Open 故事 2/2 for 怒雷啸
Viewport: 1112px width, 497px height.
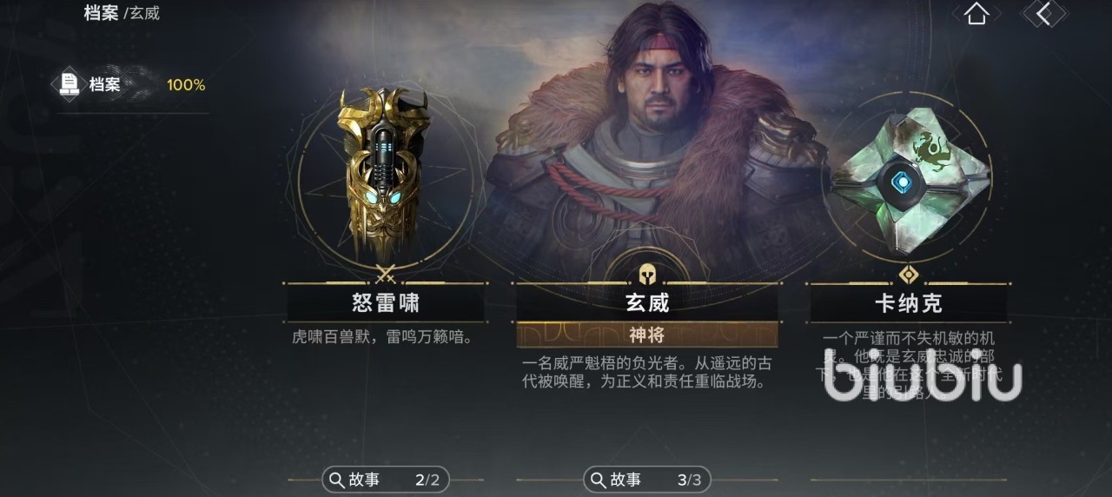(x=386, y=480)
